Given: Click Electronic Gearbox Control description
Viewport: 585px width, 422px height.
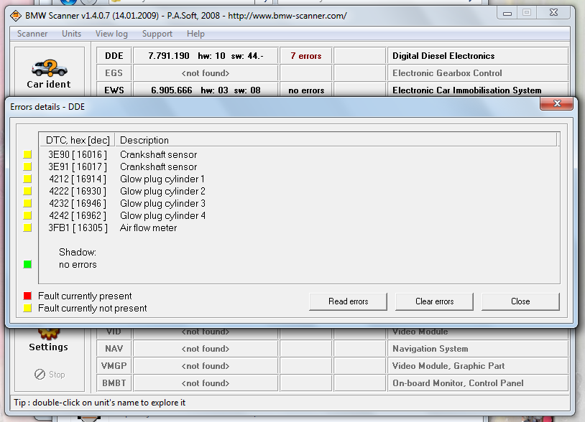Looking at the screenshot, I should (447, 73).
